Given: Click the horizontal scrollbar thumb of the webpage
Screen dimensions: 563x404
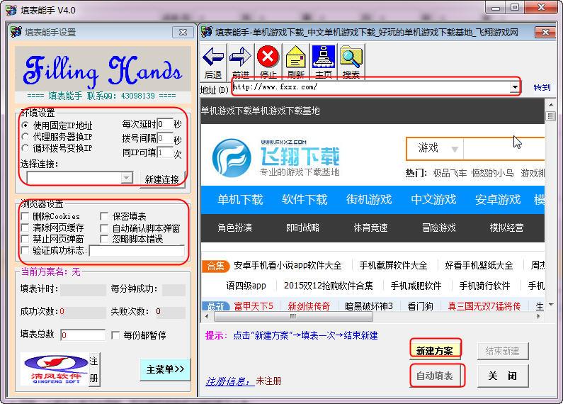Looking at the screenshot, I should pyautogui.click(x=293, y=317).
